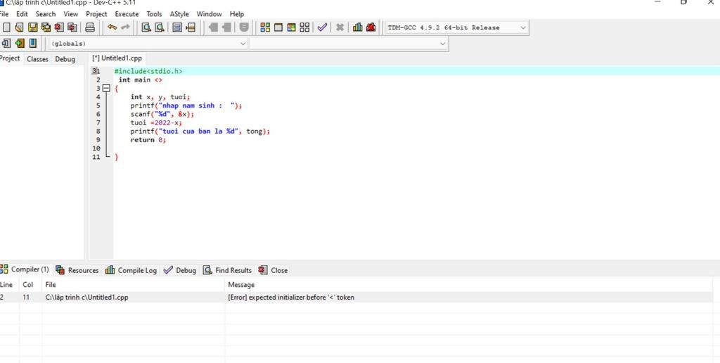Open the AStyle menu
The image size is (720, 363).
[179, 14]
